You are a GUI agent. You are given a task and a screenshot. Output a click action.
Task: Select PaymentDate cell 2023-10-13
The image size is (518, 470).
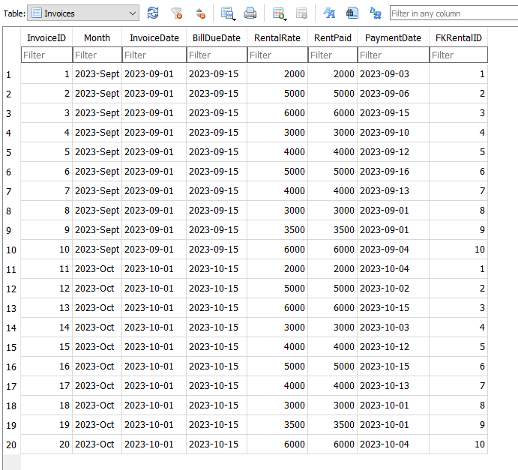(393, 386)
